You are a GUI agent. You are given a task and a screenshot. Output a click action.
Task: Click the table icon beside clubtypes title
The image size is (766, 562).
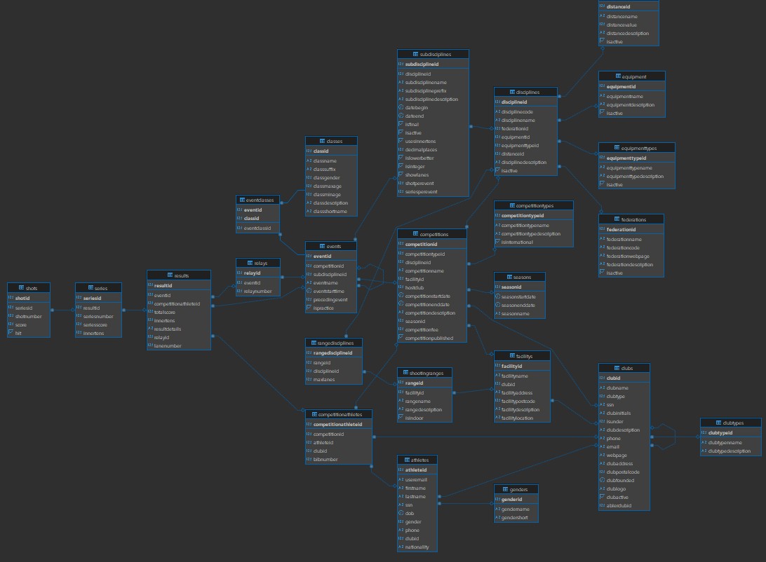(718, 423)
